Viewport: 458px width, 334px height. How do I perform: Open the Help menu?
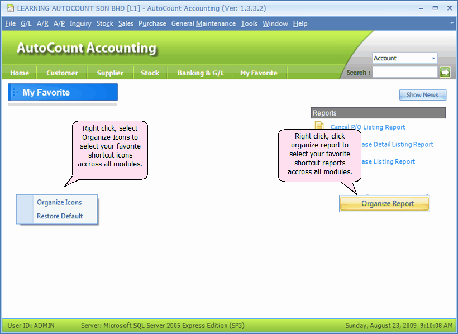point(300,23)
